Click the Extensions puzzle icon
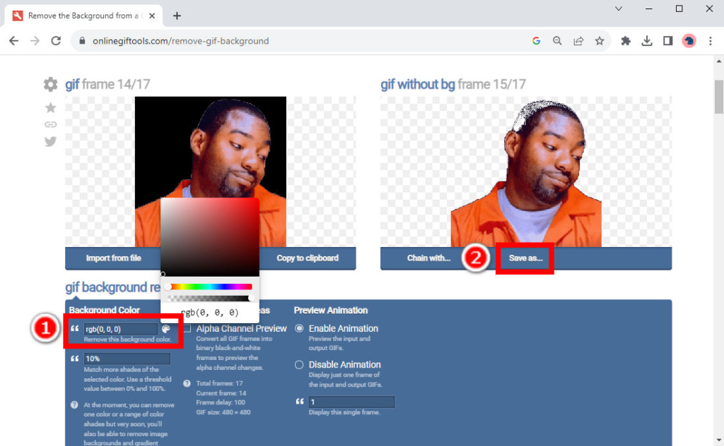724x446 pixels. pyautogui.click(x=625, y=41)
